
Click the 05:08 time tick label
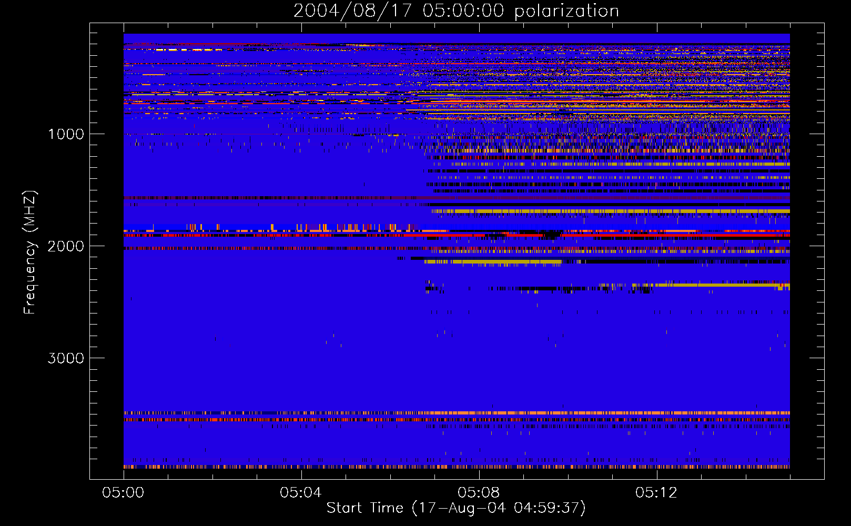479,492
